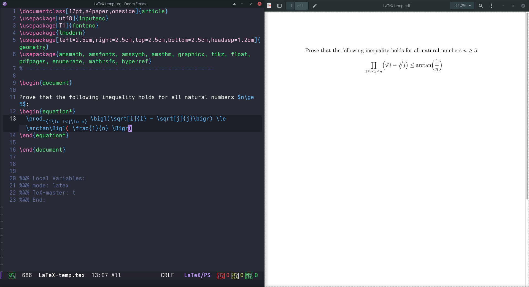Click the yellow warning counter icon in modeline
The width and height of the screenshot is (529, 287).
pyautogui.click(x=235, y=275)
